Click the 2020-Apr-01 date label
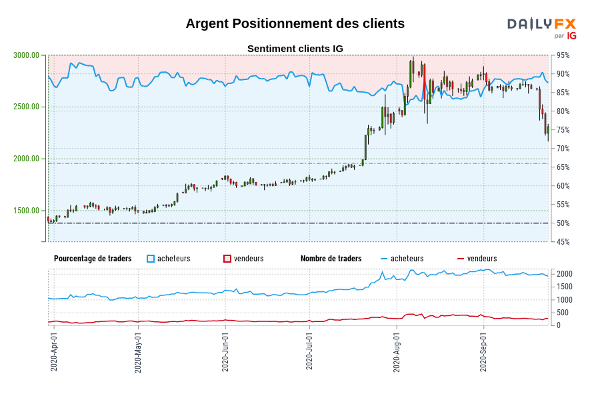The image size is (600, 400). click(x=54, y=351)
